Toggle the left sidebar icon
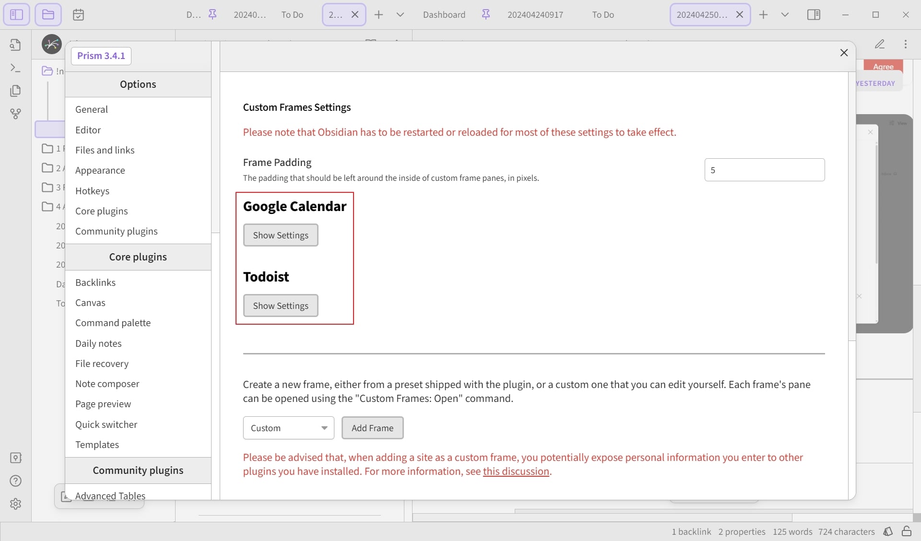Viewport: 921px width, 541px height. coord(16,14)
